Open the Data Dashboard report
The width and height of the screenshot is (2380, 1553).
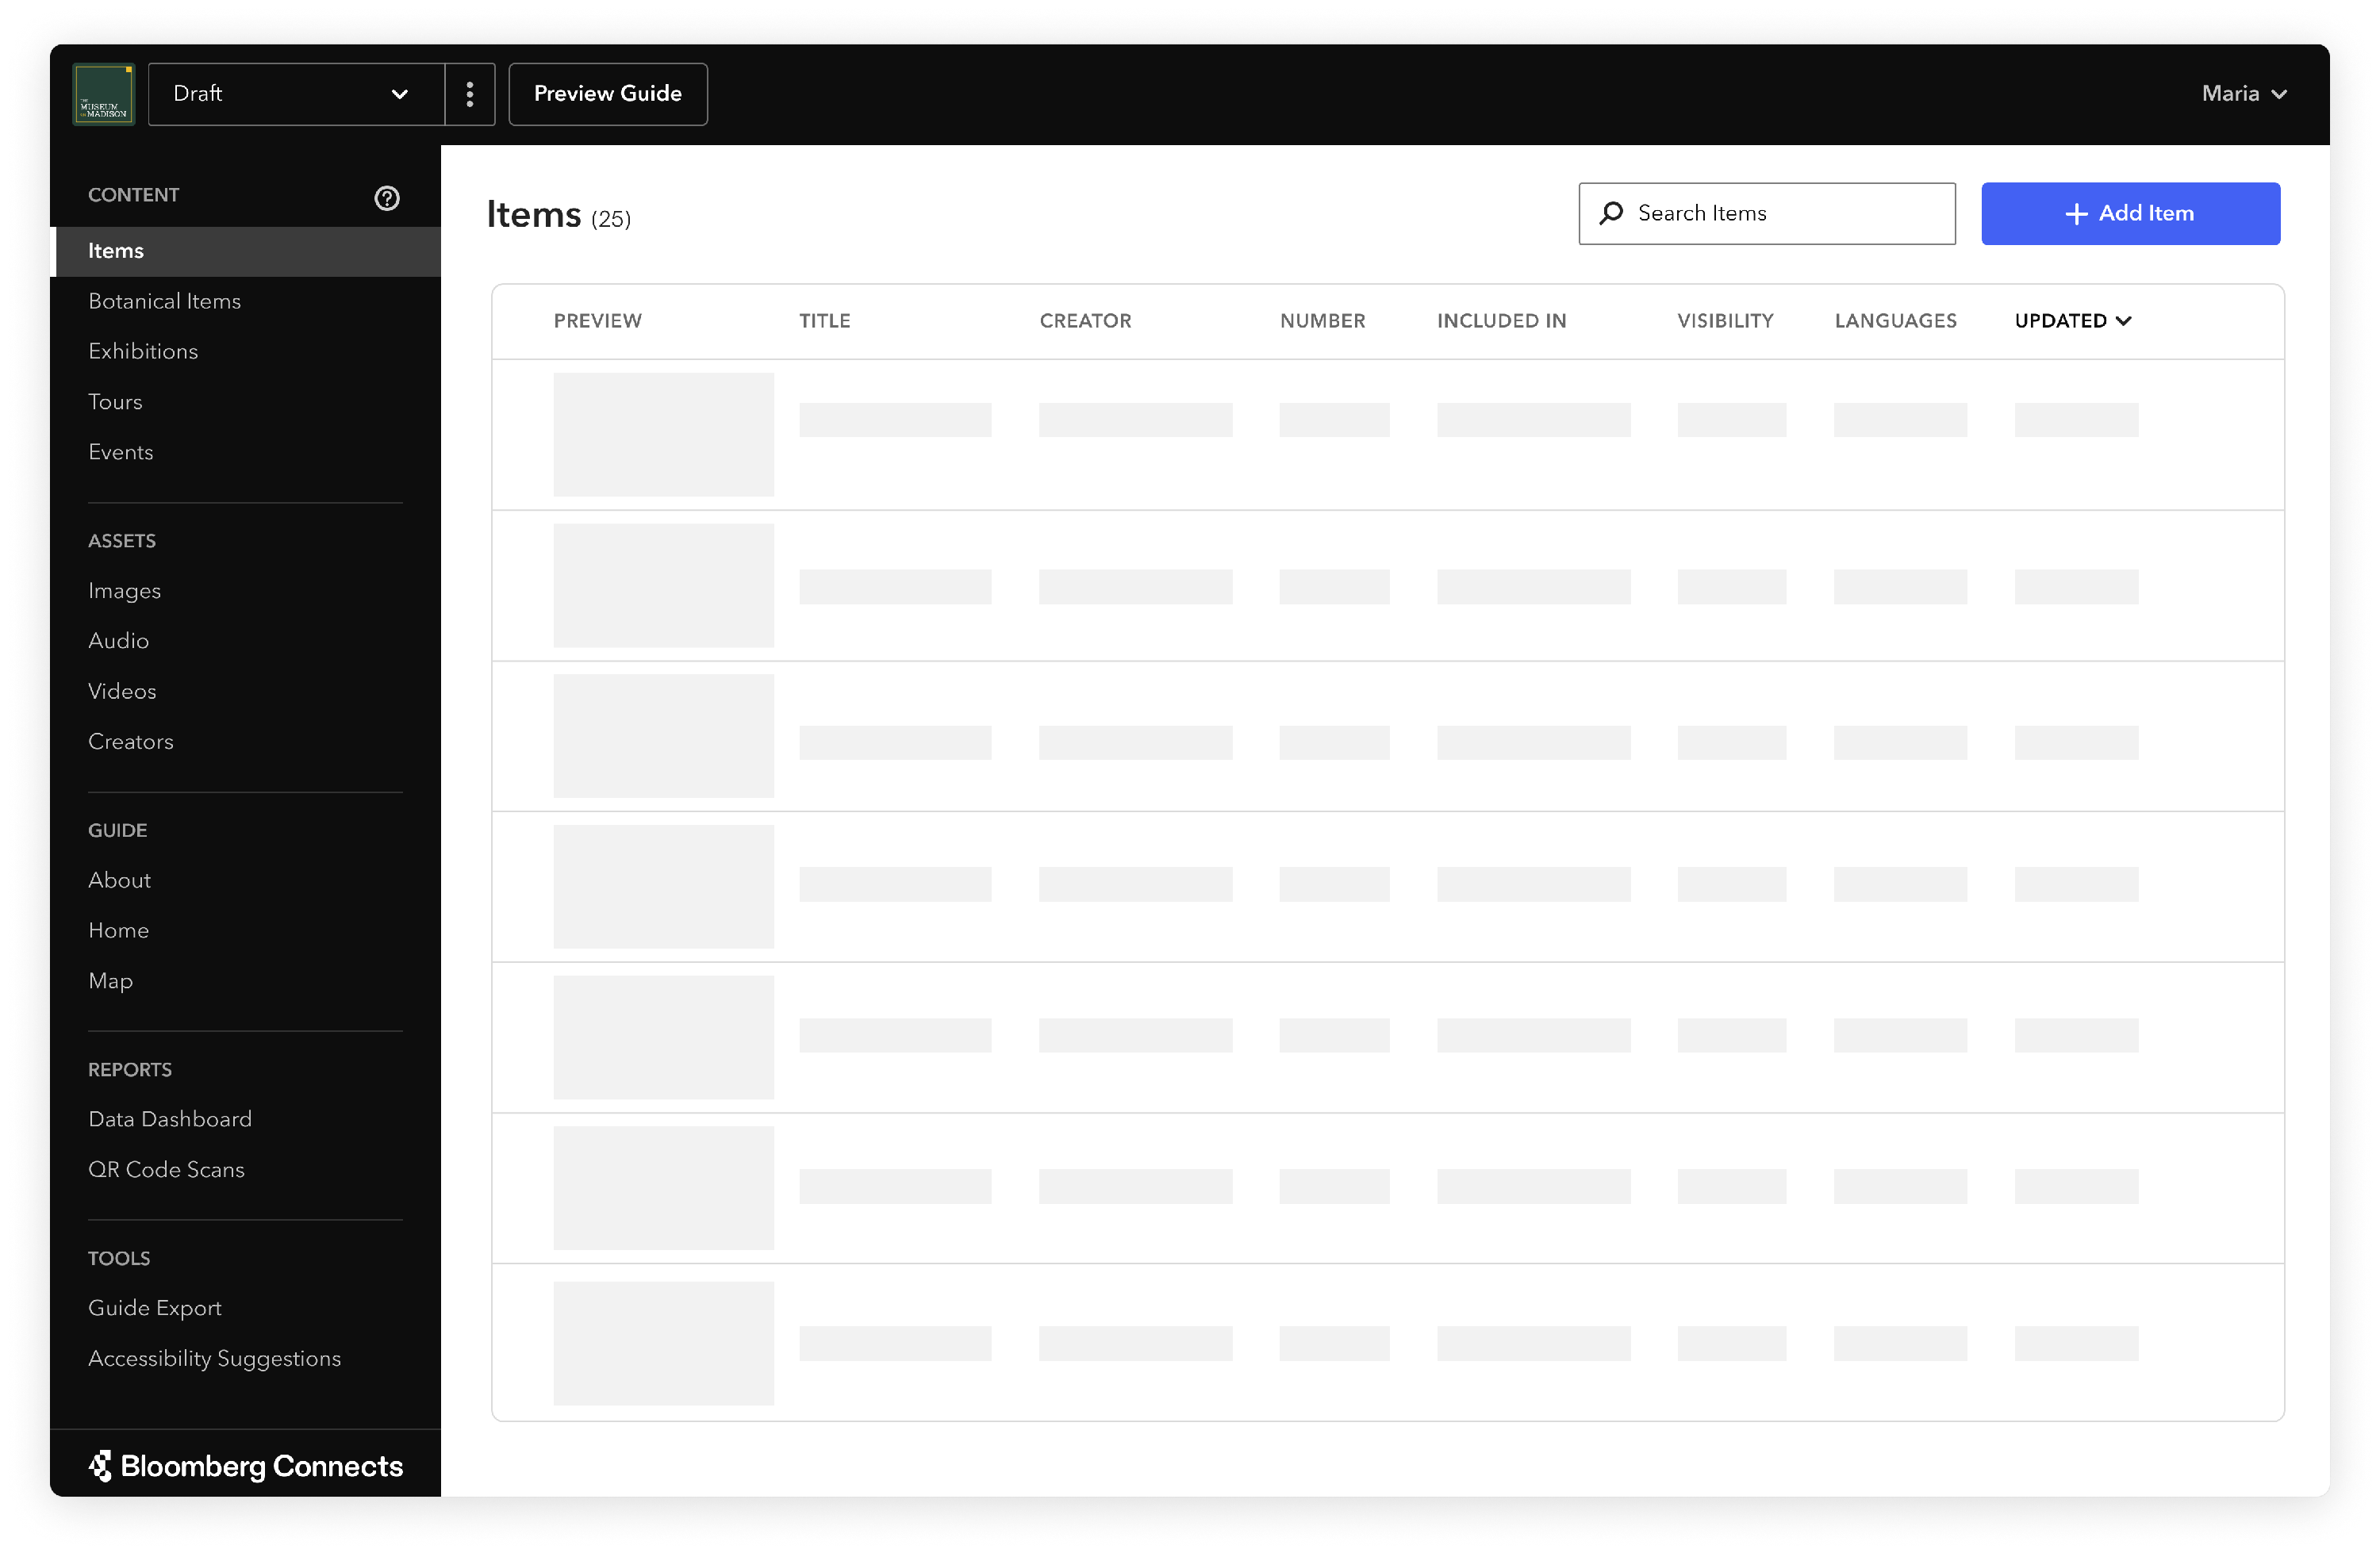(x=170, y=1119)
